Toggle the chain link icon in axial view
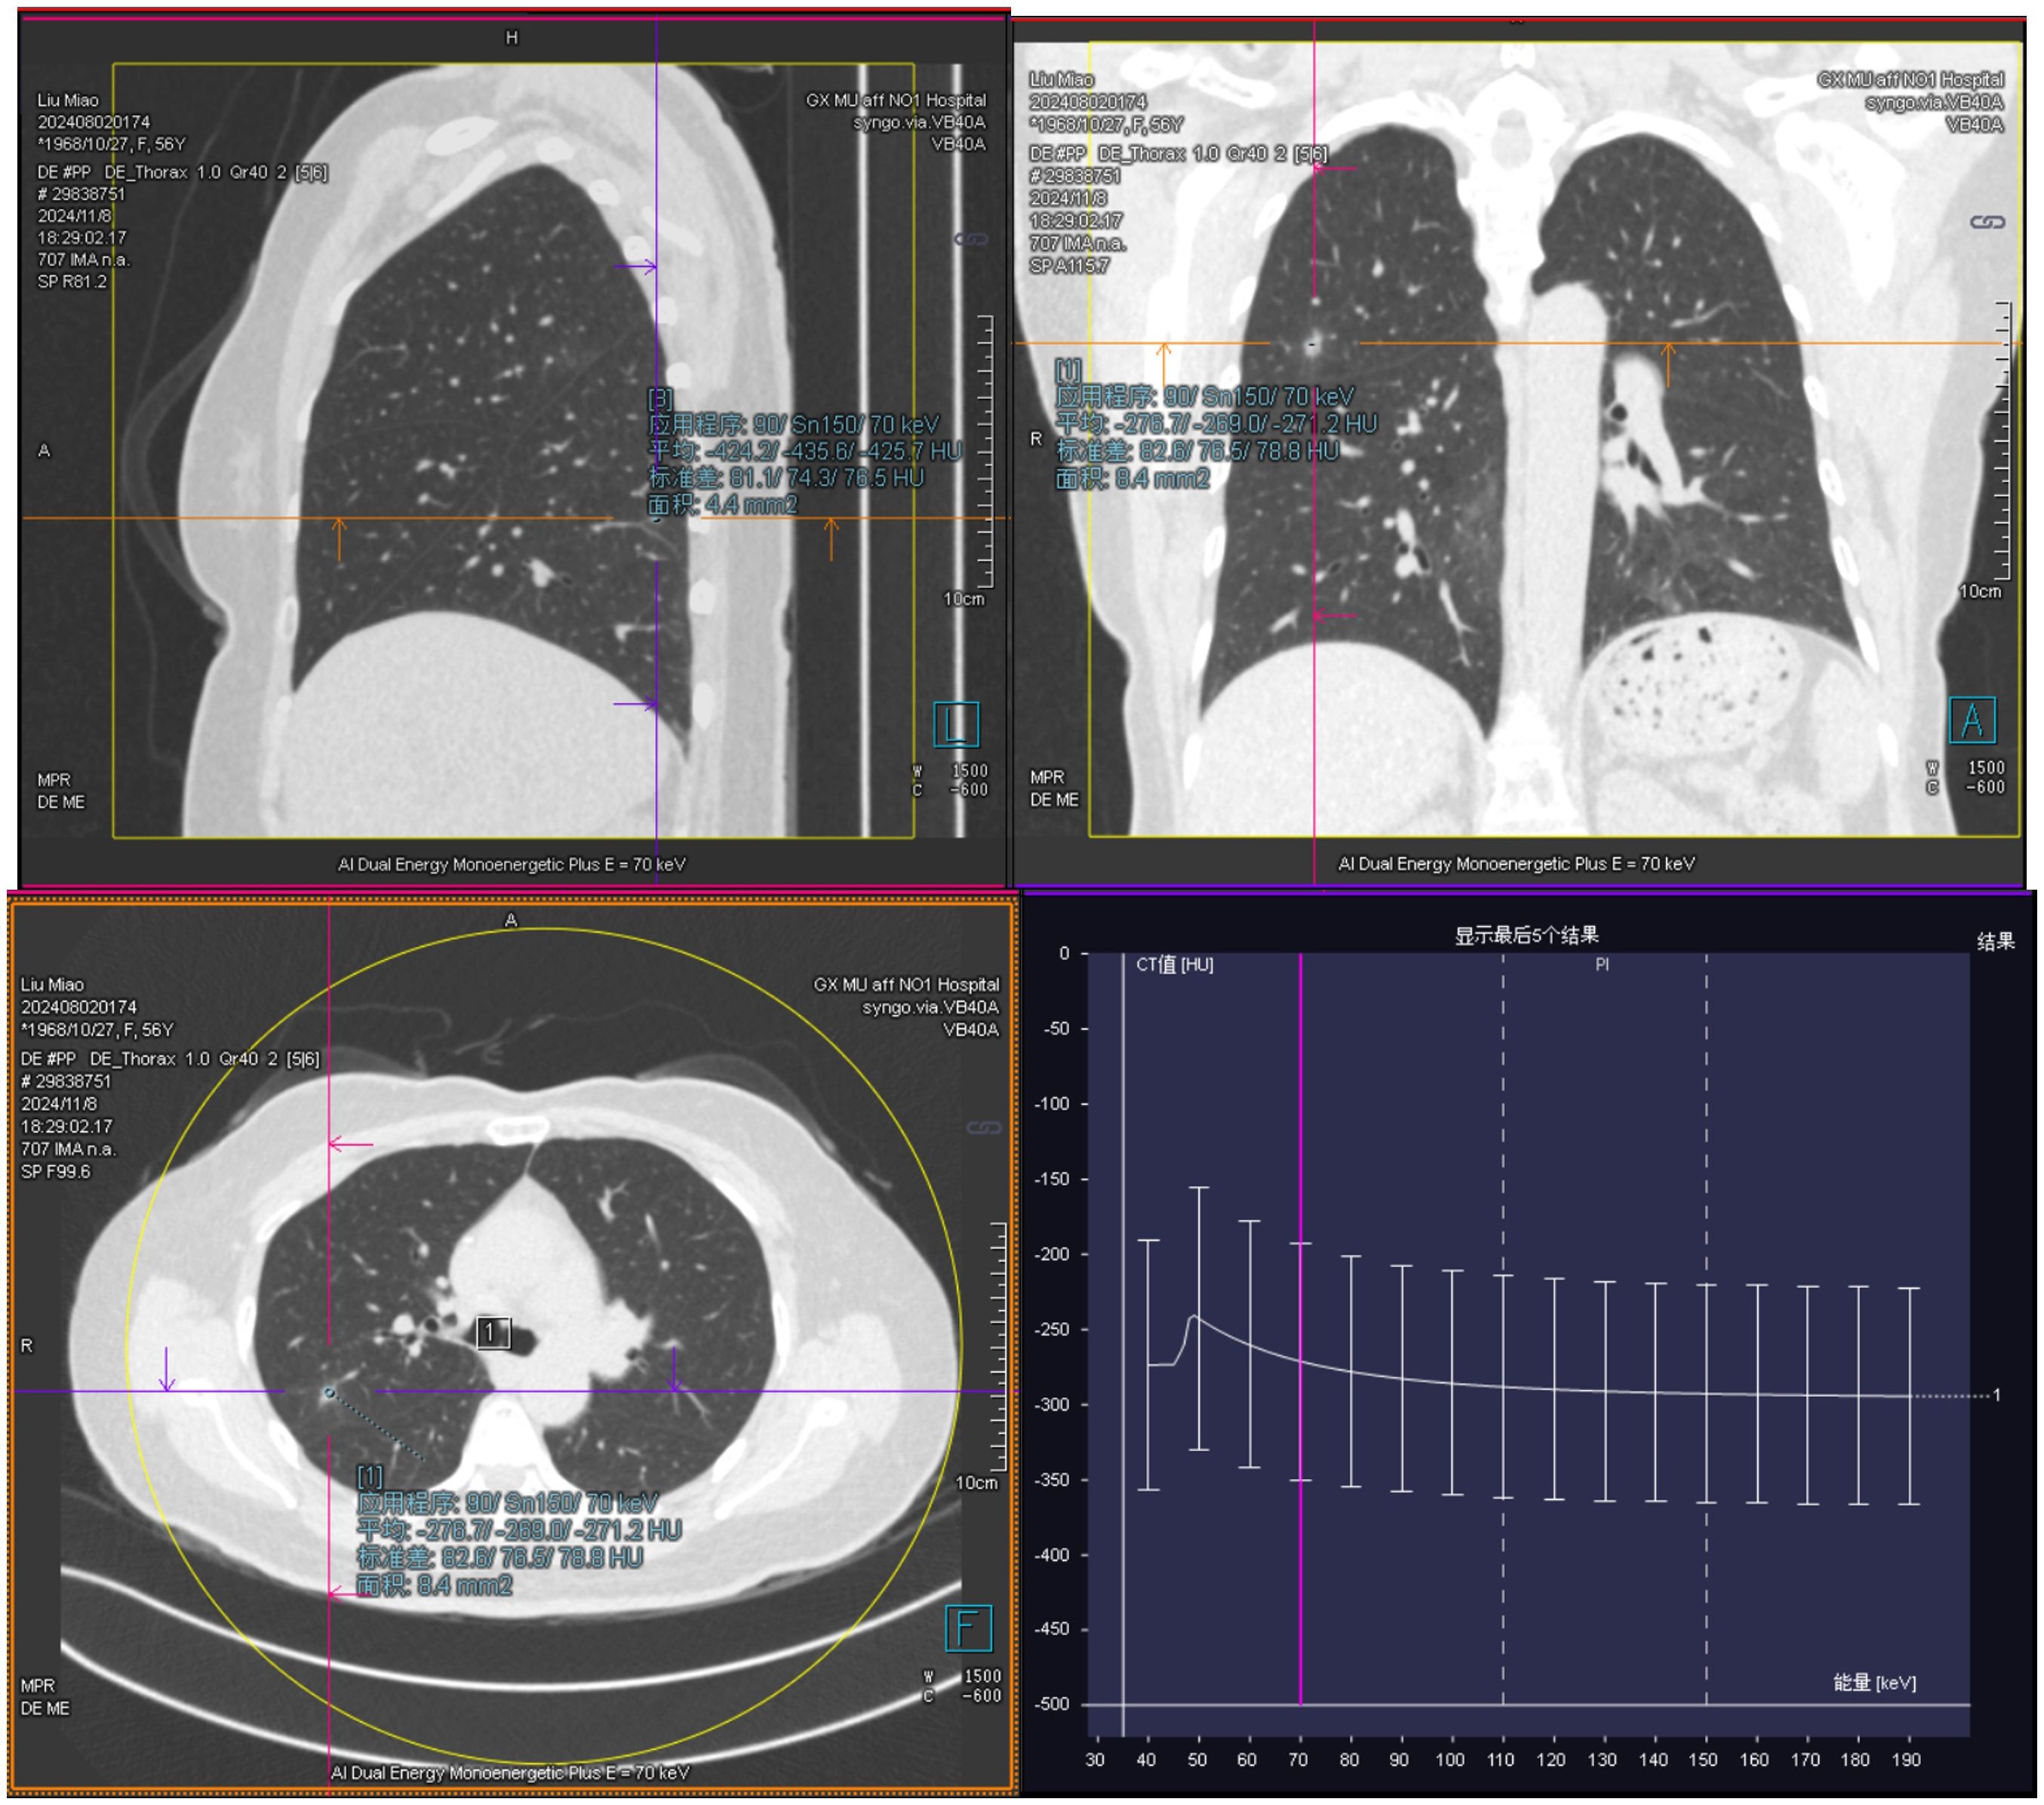 coord(983,1128)
